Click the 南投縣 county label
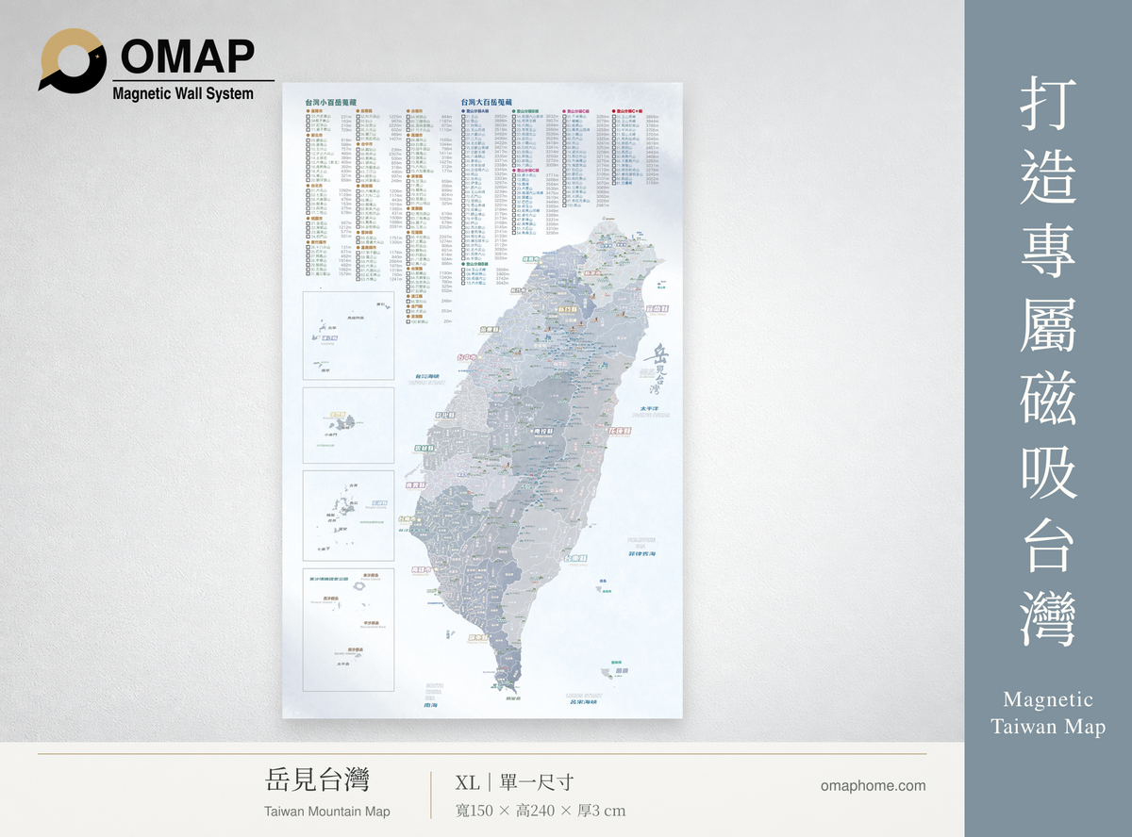 (x=544, y=430)
